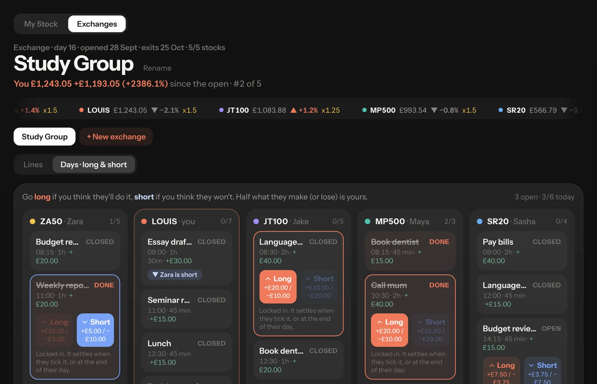597x384 pixels.
Task: Switch to the My Stock tab
Action: (x=41, y=24)
